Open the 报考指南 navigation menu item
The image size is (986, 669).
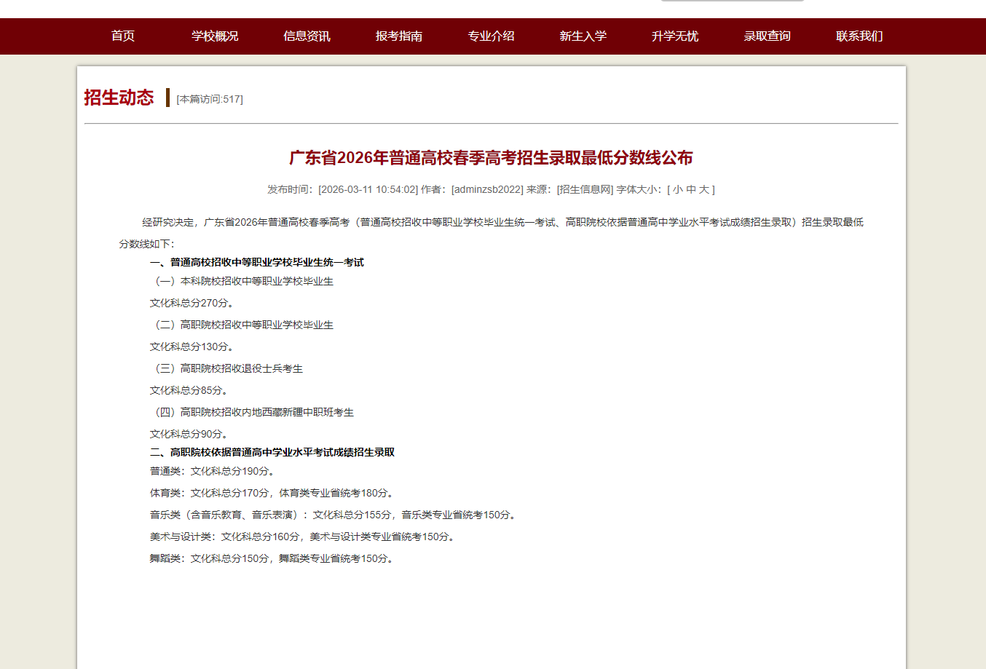click(399, 36)
